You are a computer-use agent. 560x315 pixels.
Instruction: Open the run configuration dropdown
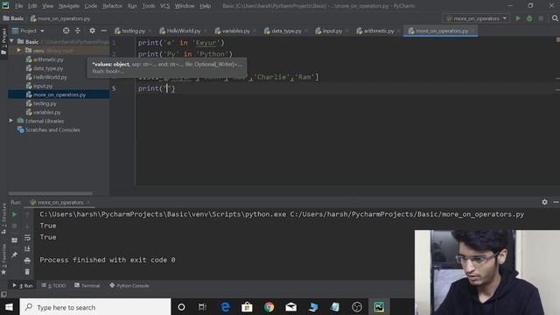coord(476,18)
